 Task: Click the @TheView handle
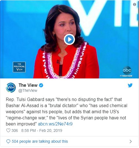(x=28, y=90)
